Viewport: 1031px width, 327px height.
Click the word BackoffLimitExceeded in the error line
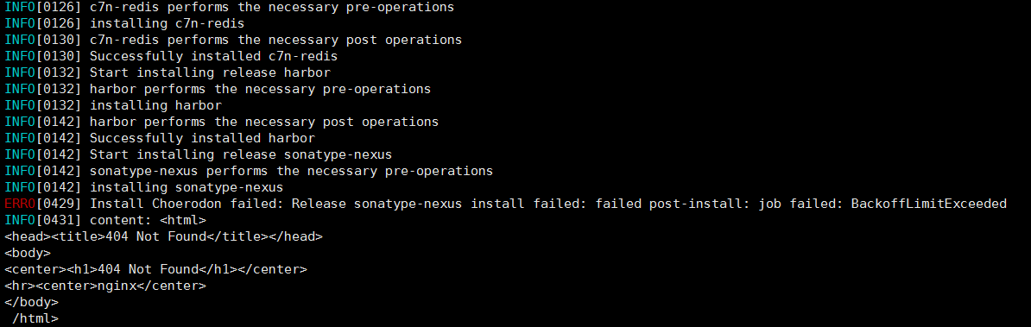[x=928, y=204]
